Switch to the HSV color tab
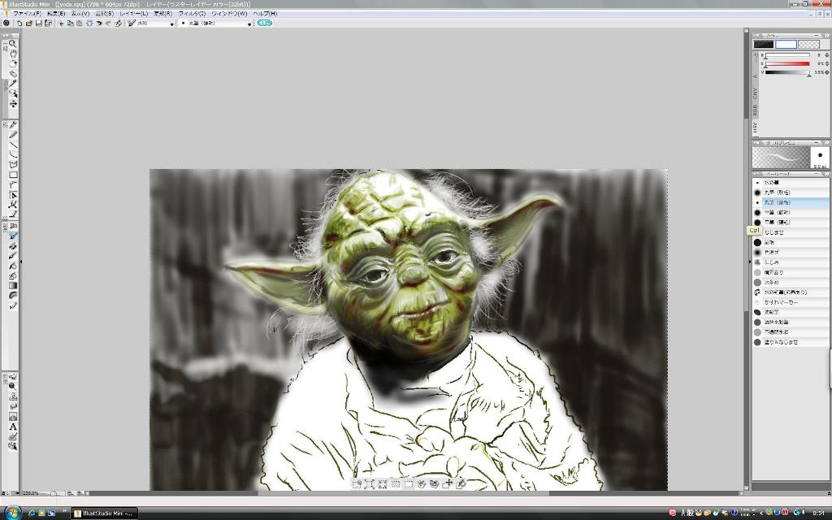Screen dimensions: 832x520 (755, 128)
